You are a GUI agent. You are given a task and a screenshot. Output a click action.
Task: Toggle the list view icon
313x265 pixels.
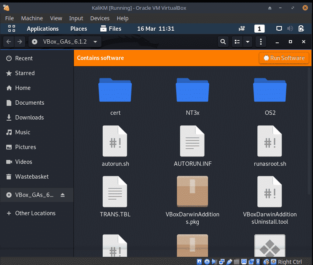coord(237,42)
